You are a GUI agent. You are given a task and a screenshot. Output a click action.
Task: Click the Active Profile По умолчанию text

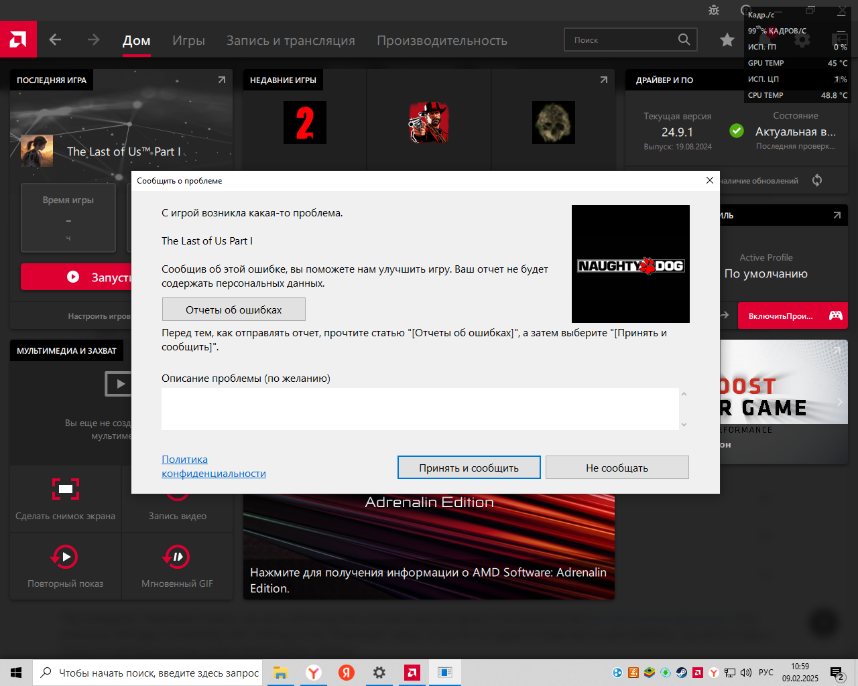[766, 267]
